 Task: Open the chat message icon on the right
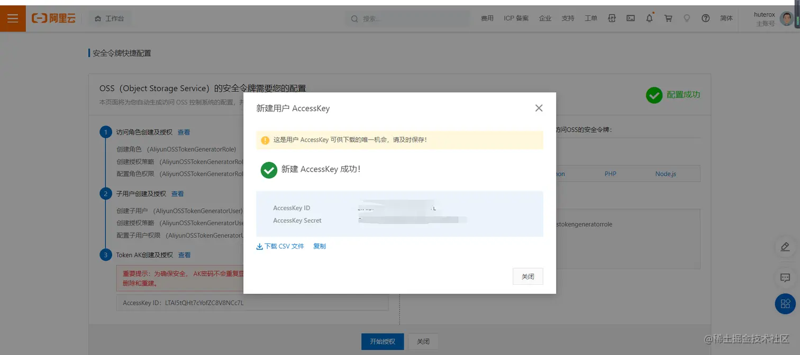point(785,277)
